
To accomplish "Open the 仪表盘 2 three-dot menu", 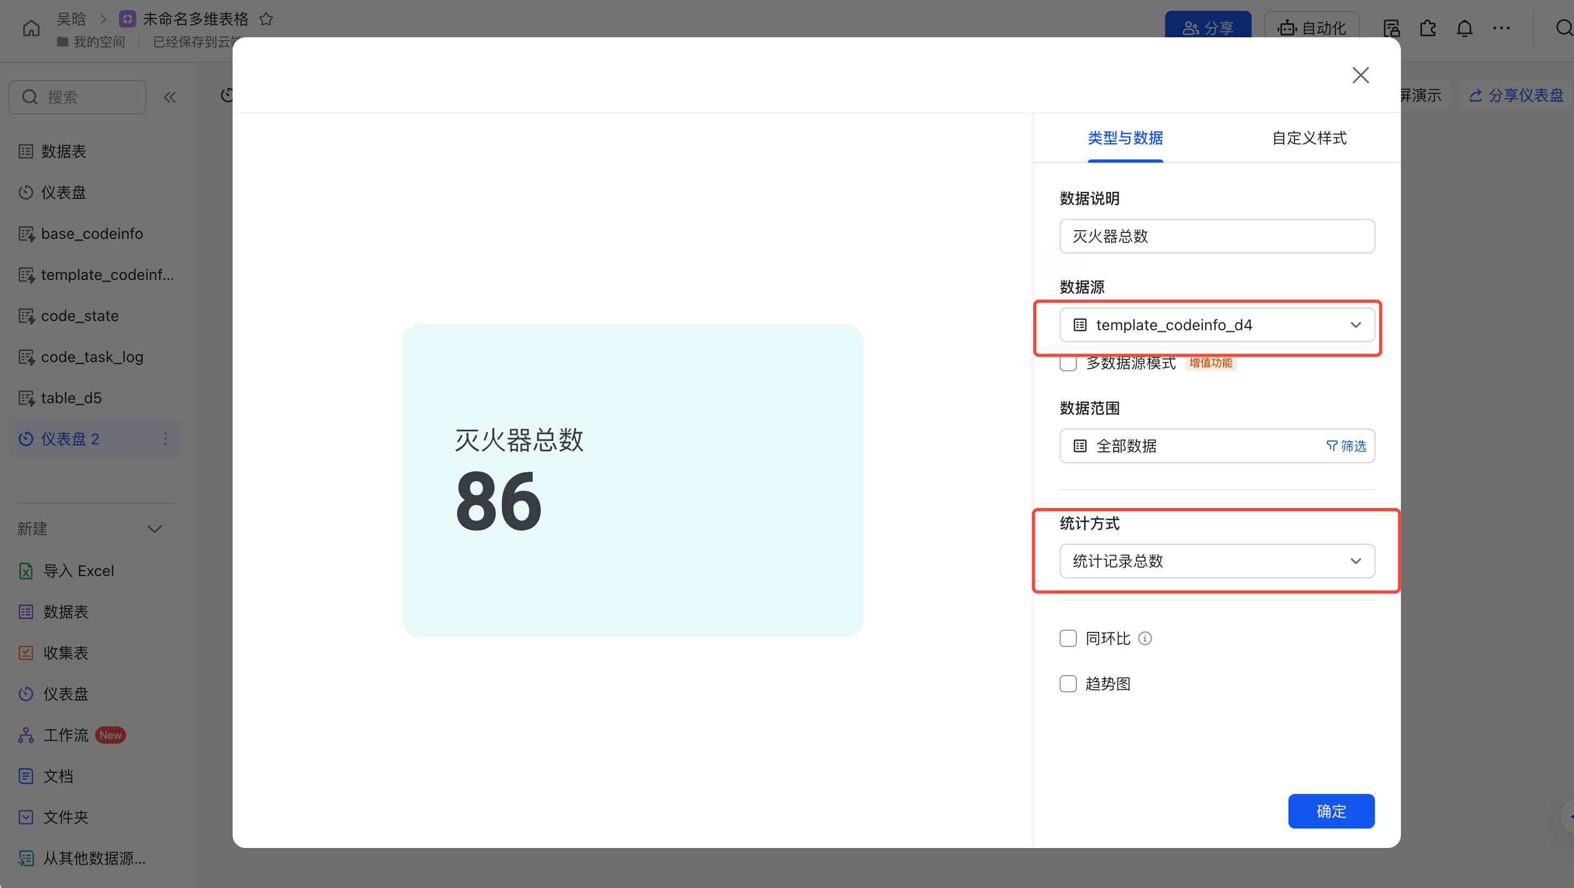I will click(166, 438).
